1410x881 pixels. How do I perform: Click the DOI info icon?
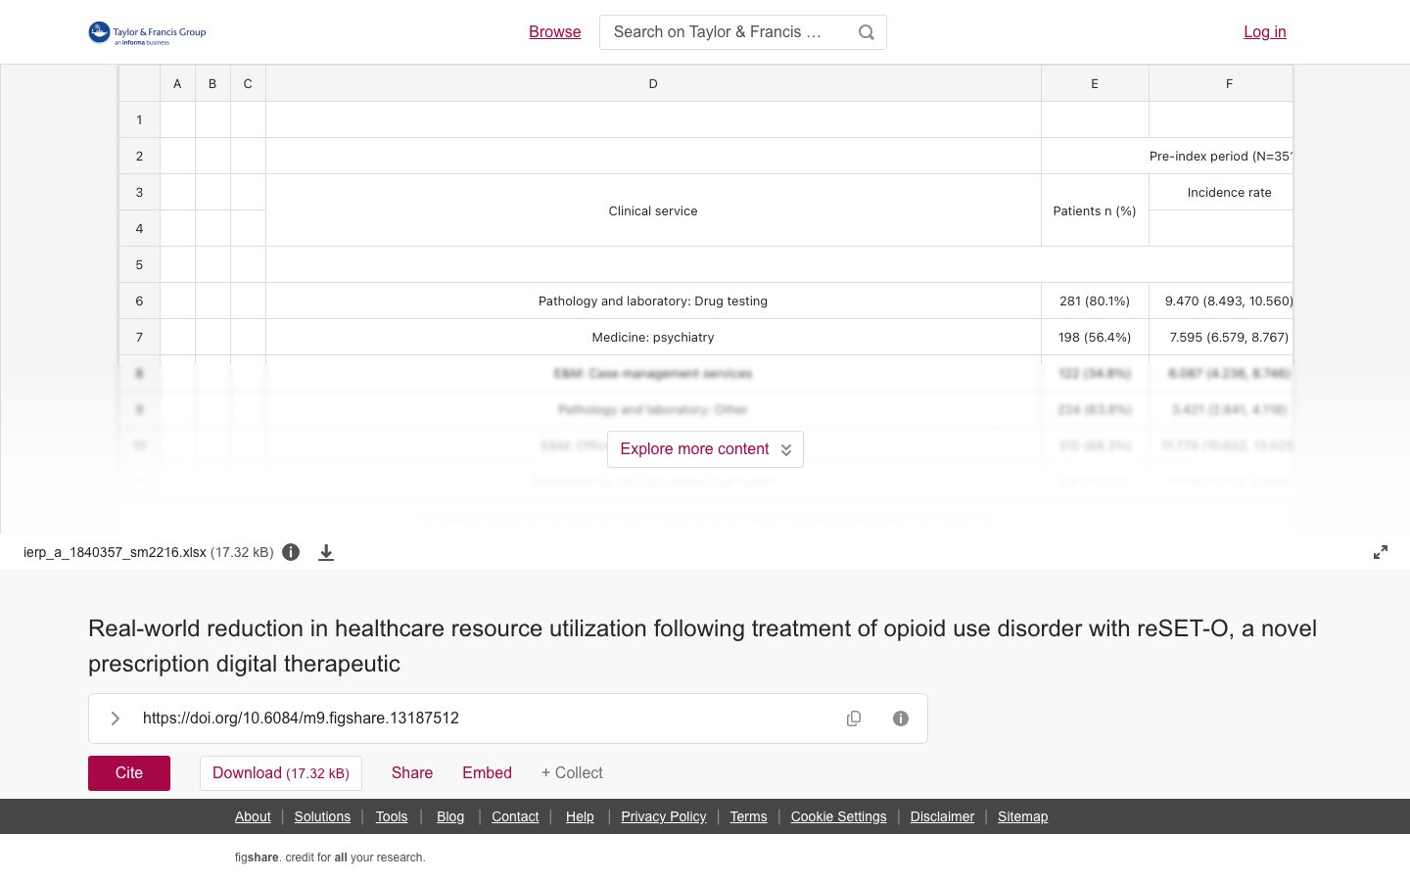(901, 719)
